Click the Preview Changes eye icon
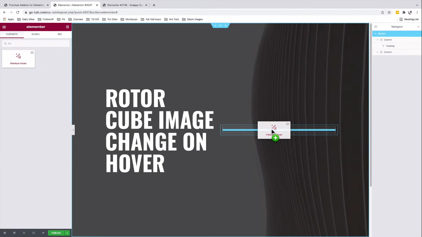Viewport: 422px width, 237px height. [x=43, y=233]
